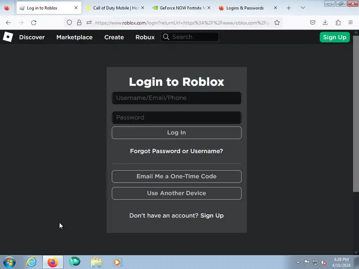
Task: Click the muted volume tray icon
Action: pos(324,262)
